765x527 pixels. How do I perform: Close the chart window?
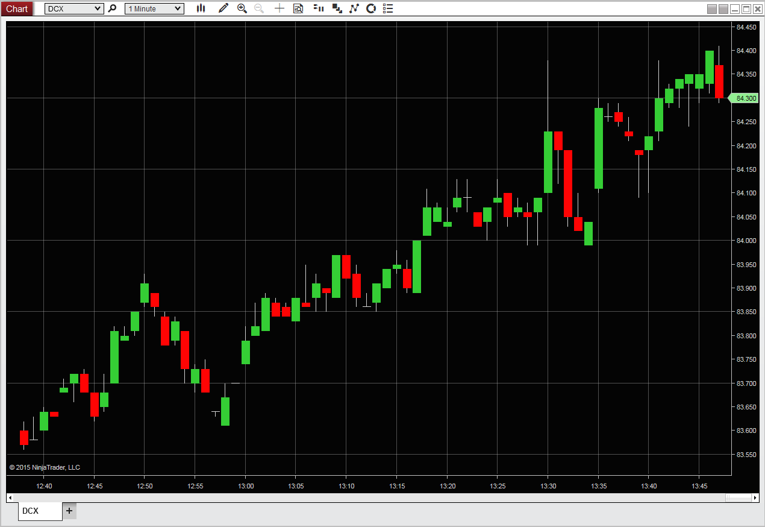tap(757, 9)
